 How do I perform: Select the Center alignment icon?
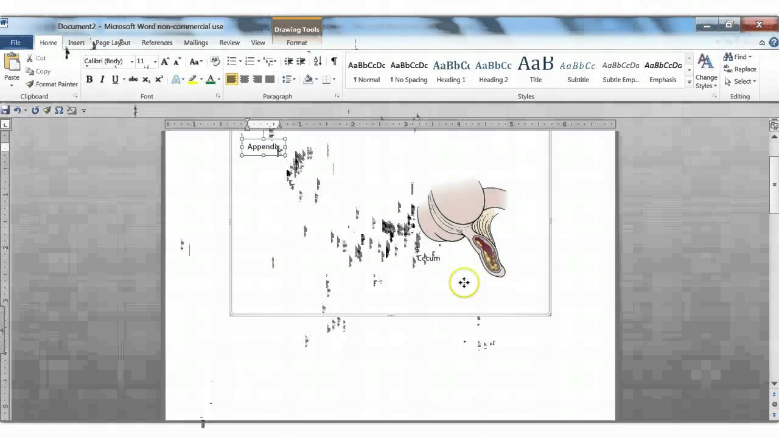click(245, 79)
